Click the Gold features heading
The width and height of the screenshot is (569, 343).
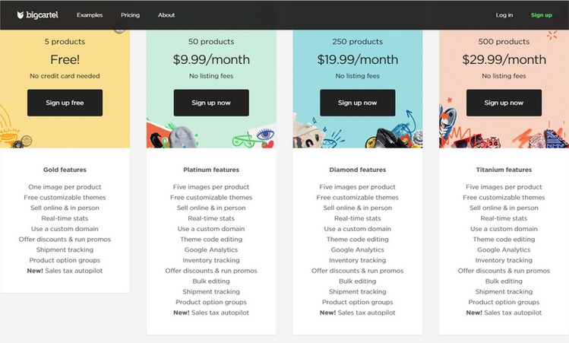(x=65, y=170)
